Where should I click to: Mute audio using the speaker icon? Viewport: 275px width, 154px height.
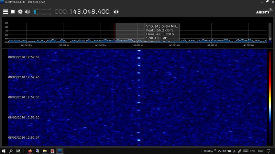click(x=27, y=12)
